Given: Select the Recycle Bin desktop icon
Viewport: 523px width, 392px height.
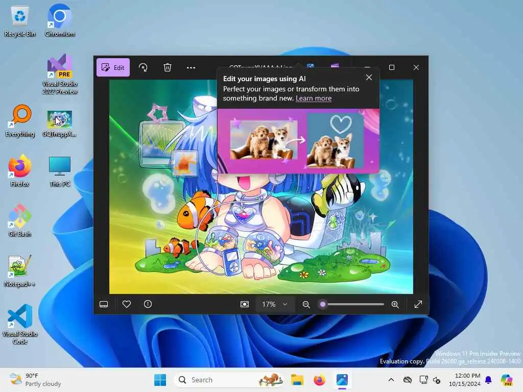Looking at the screenshot, I should 20,21.
